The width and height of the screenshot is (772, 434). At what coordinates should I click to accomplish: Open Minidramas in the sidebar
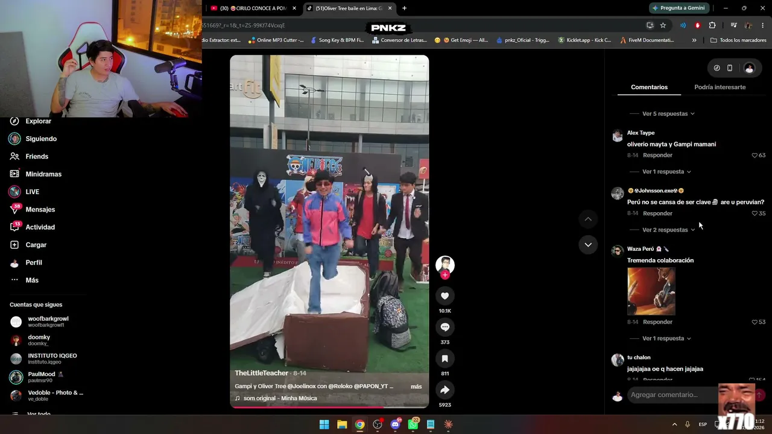pos(43,174)
